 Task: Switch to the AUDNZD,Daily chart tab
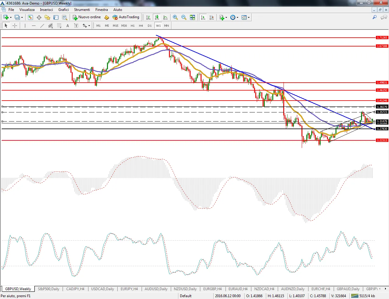pos(293,289)
